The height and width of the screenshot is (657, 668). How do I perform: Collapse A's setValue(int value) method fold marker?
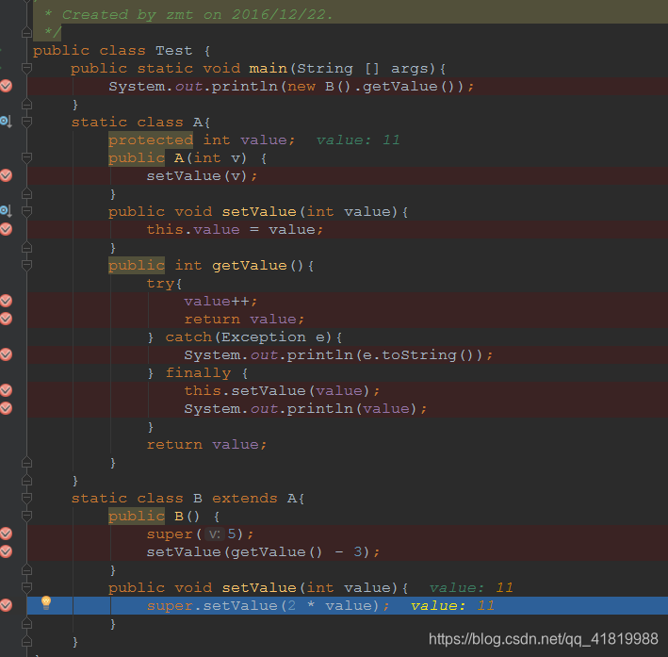point(26,211)
